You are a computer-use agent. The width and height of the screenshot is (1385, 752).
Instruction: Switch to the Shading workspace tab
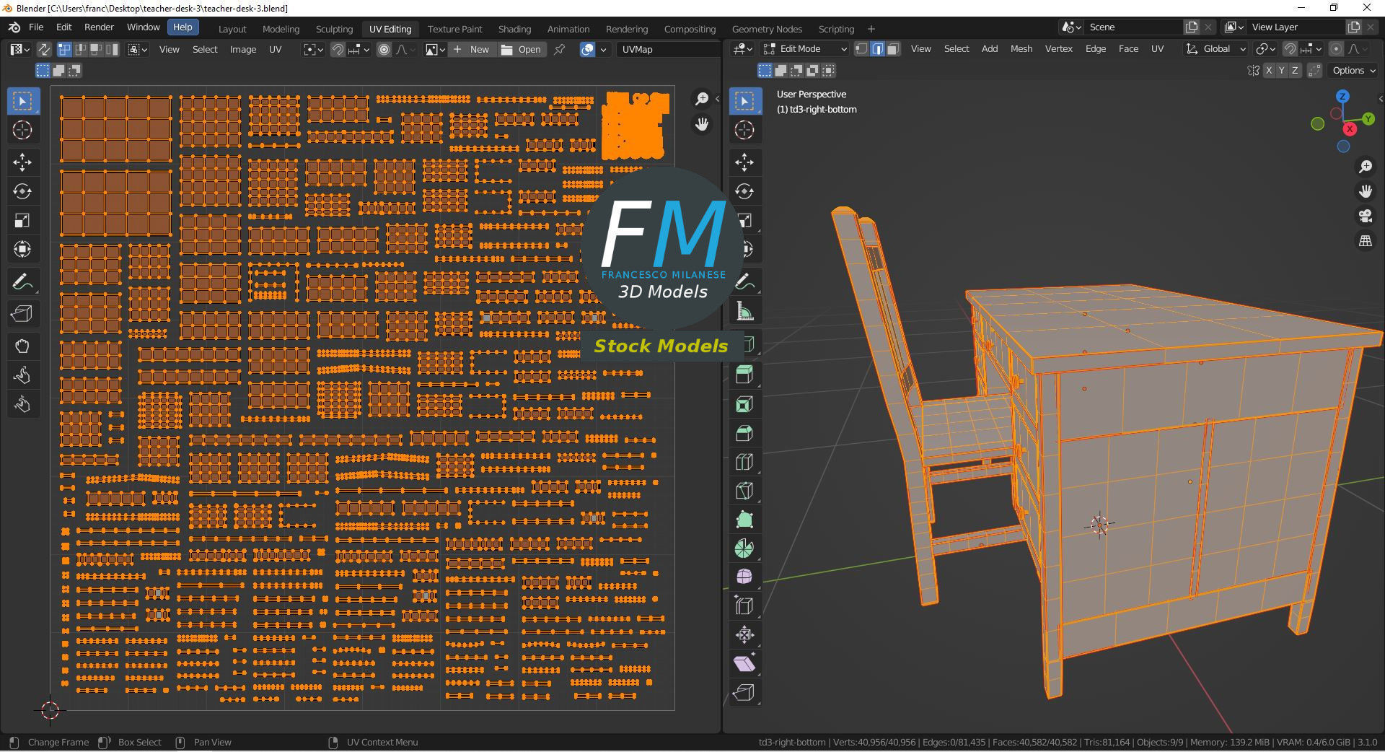pyautogui.click(x=514, y=29)
